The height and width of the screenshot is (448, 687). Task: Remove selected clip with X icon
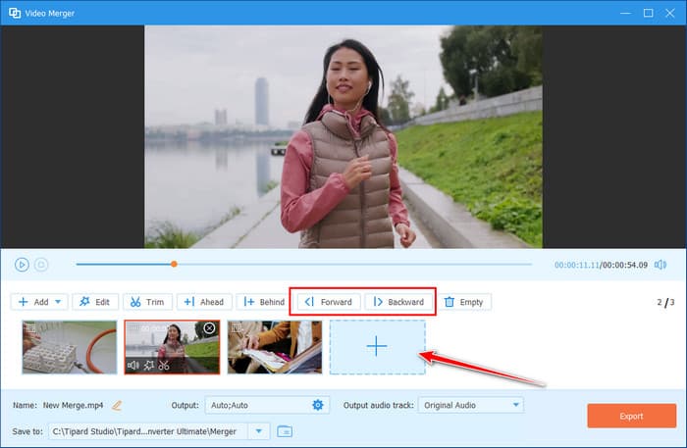click(209, 328)
